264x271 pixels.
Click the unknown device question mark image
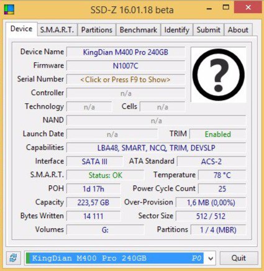click(219, 75)
